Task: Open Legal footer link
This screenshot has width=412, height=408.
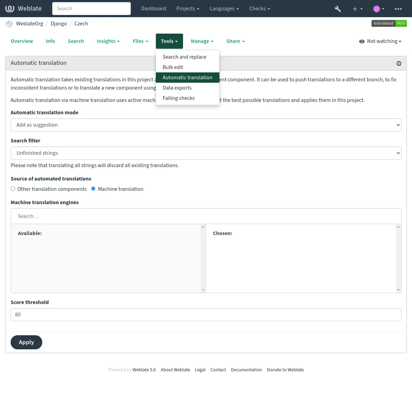Action: [200, 370]
